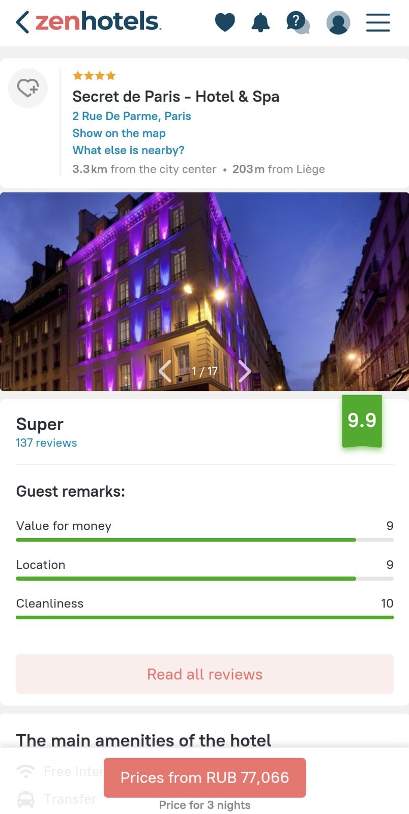
Task: Click Show on the map
Action: [119, 133]
